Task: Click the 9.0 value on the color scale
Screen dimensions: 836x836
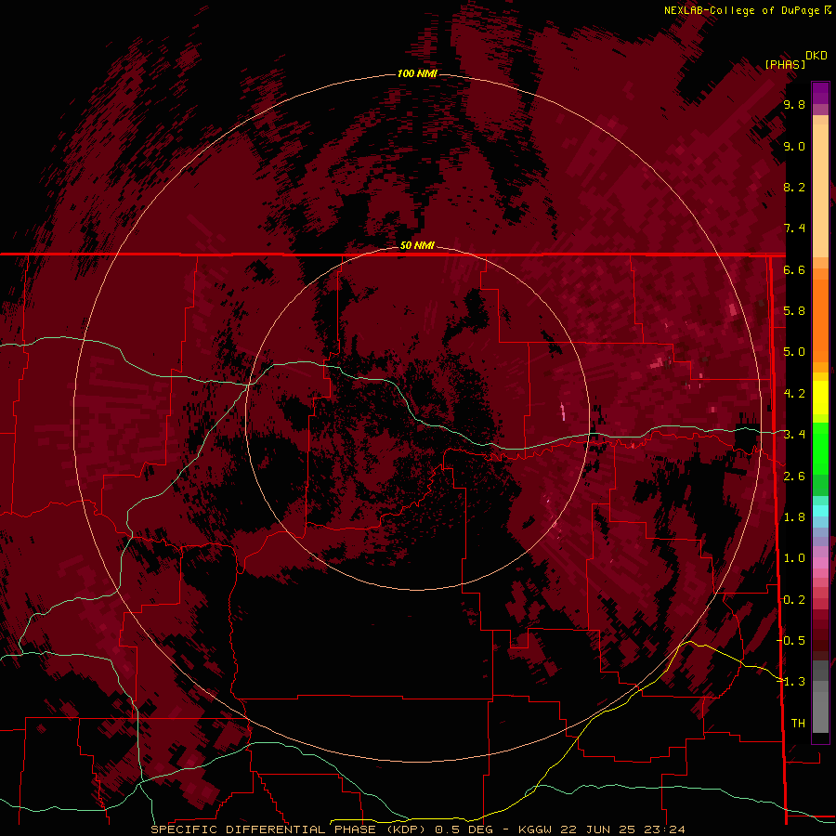Action: [794, 146]
